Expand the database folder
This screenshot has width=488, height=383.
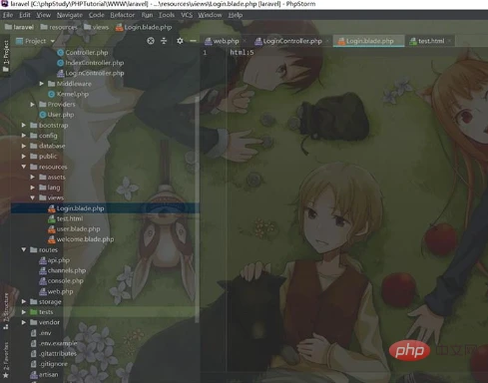coord(24,146)
